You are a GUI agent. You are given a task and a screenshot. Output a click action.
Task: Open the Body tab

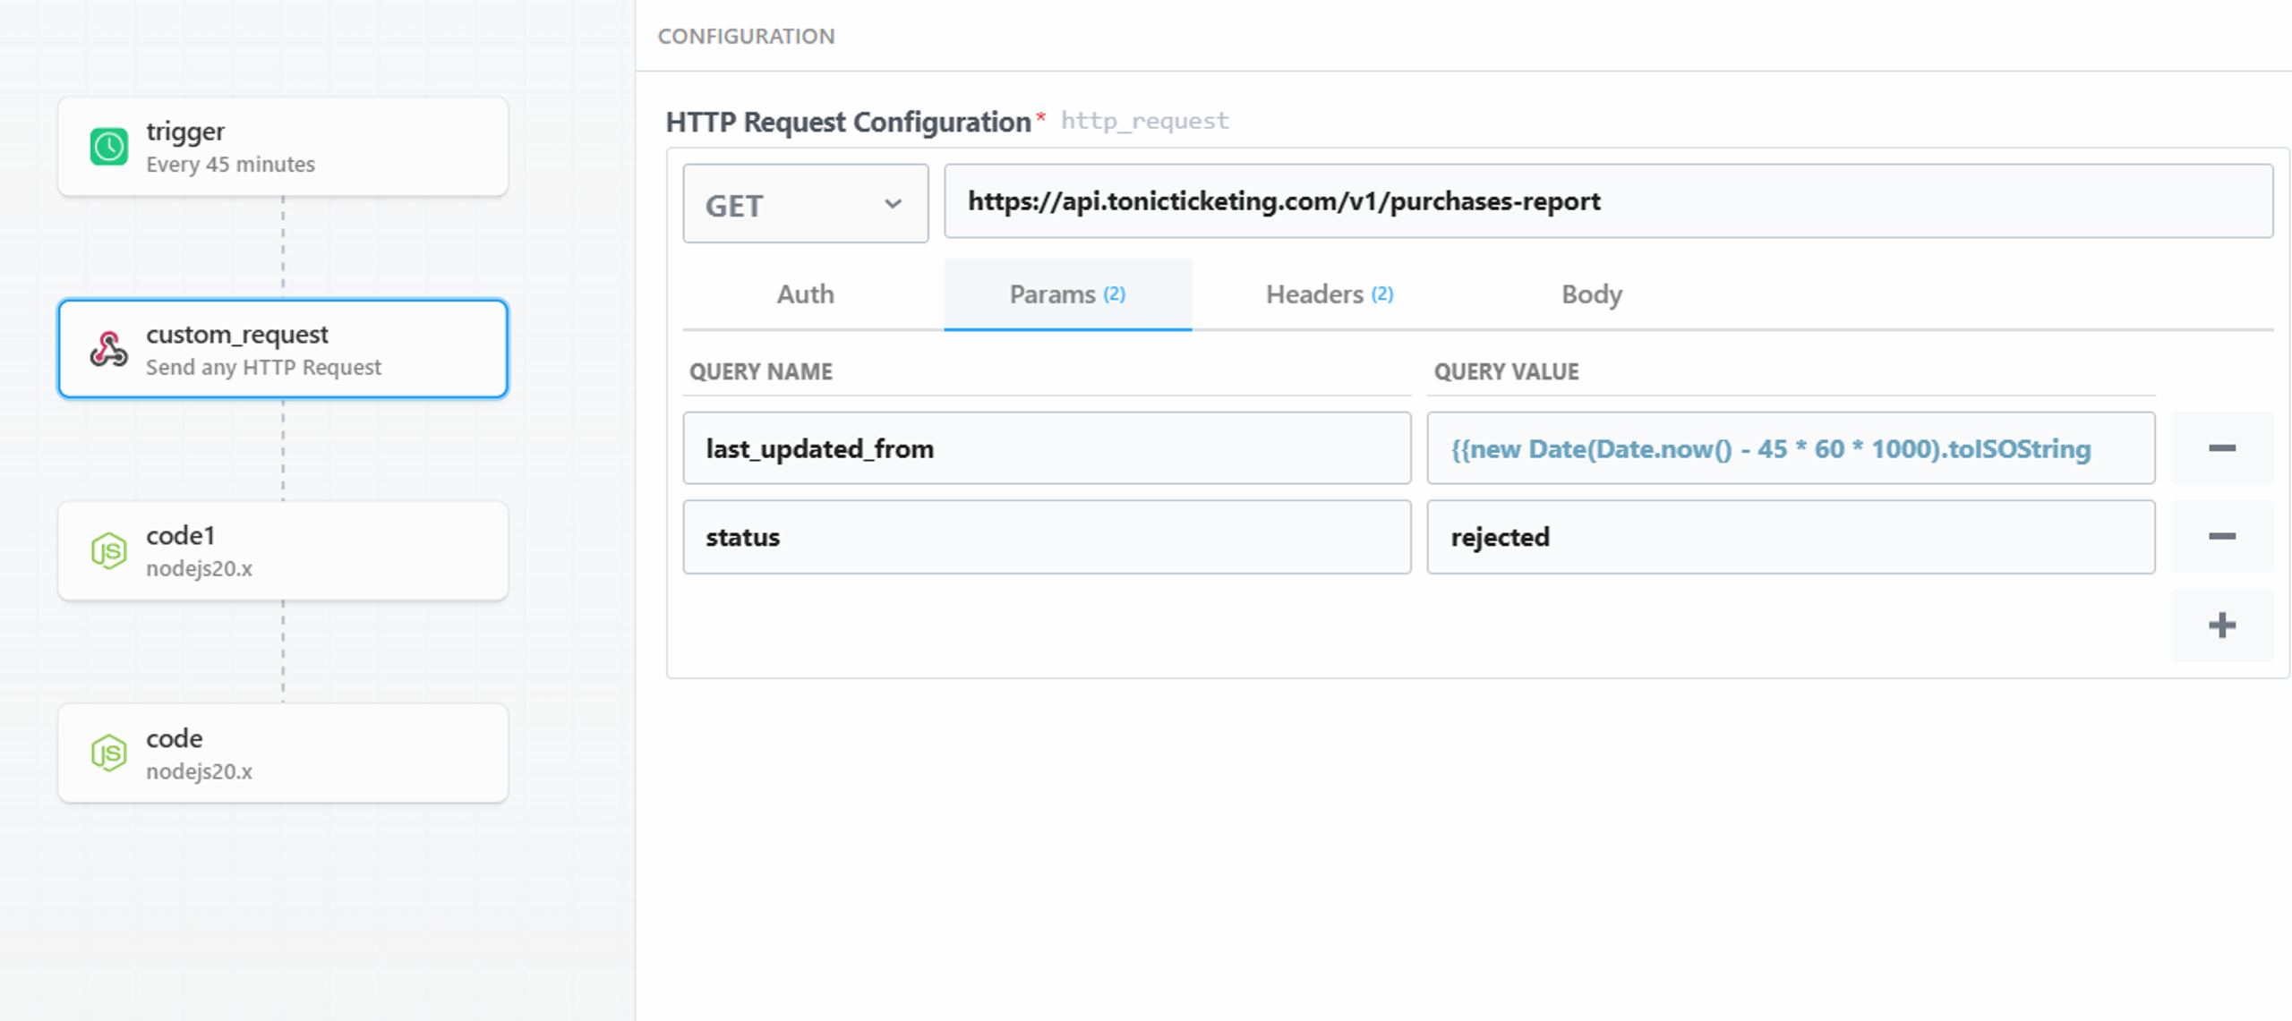(x=1590, y=294)
